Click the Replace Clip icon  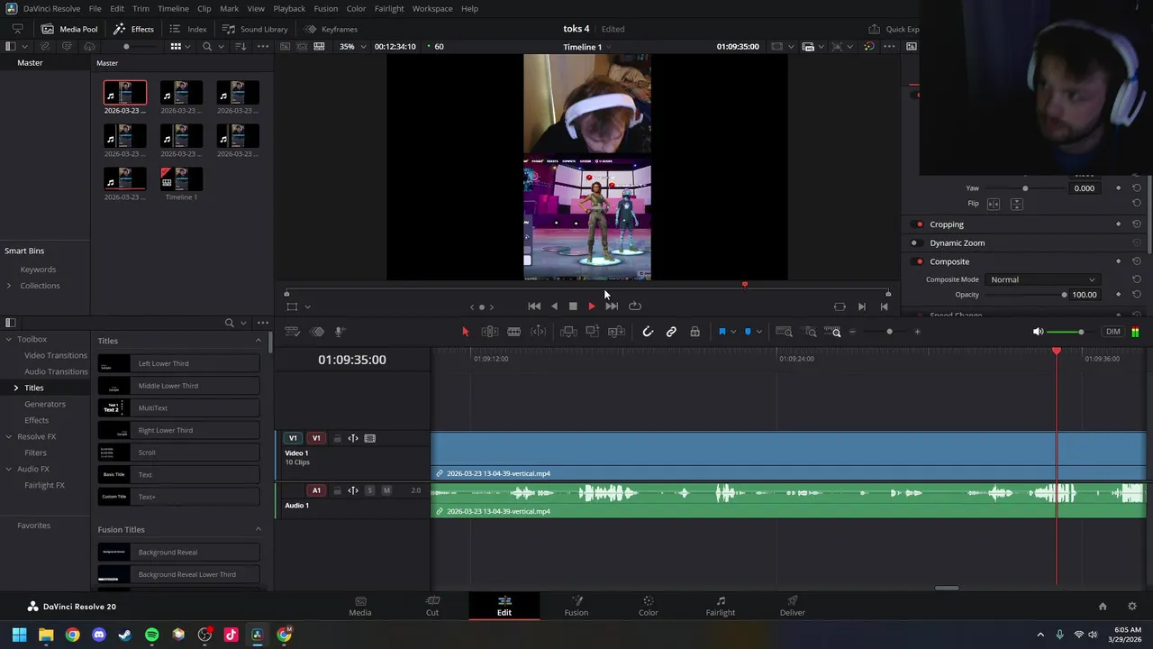(616, 332)
